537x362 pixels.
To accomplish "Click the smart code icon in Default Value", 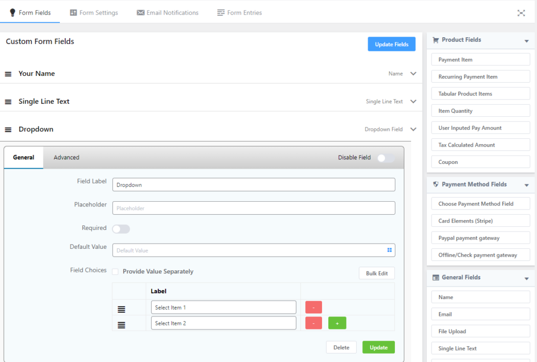I will click(389, 250).
